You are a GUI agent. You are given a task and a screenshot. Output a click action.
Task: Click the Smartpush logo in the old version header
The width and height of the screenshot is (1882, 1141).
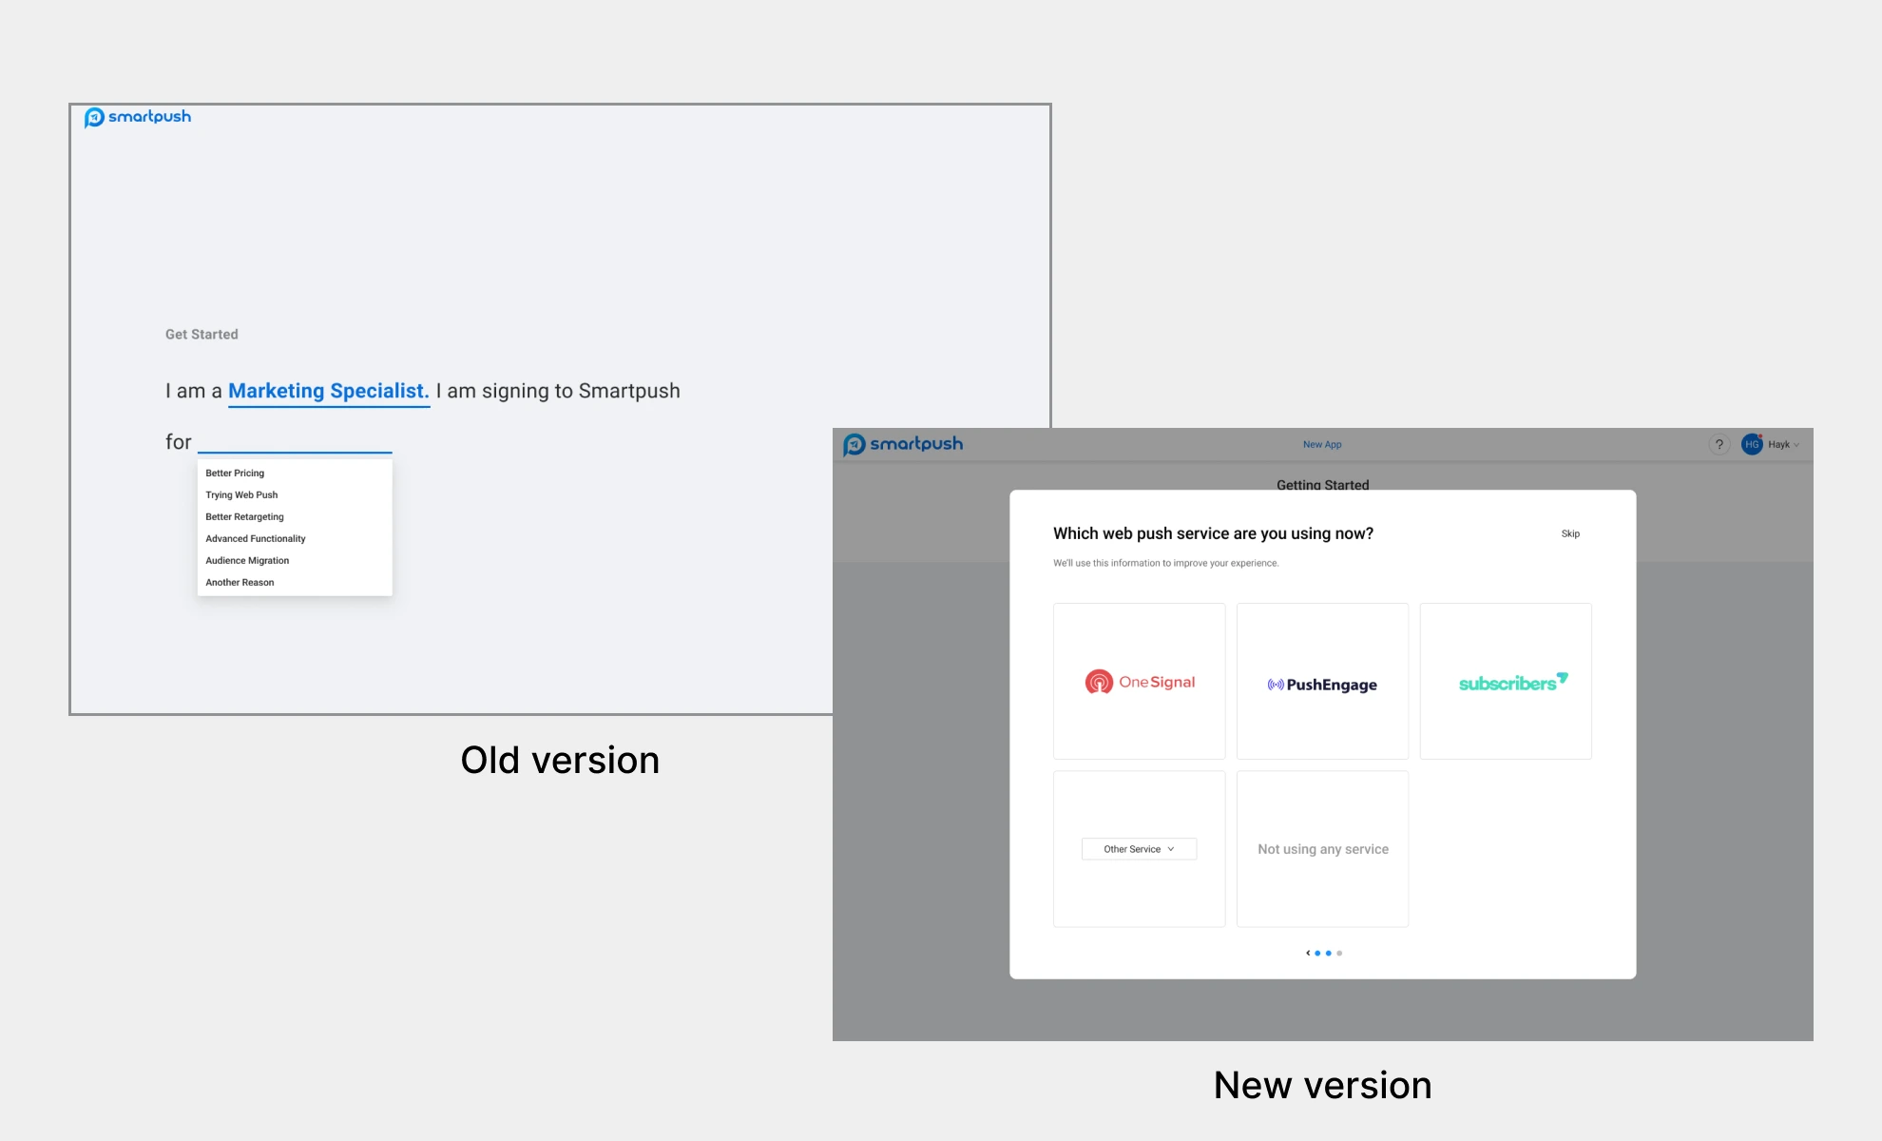(x=139, y=116)
